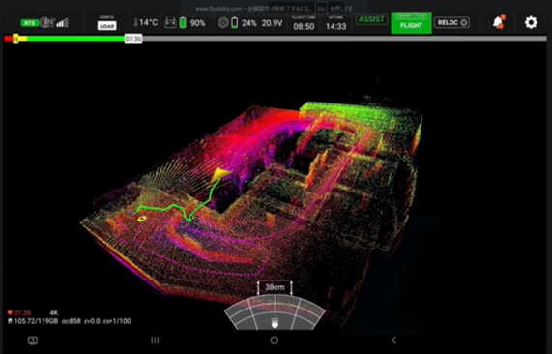Image resolution: width=552 pixels, height=354 pixels.
Task: Click the yellow H home marker on timeline
Action: [x=15, y=39]
